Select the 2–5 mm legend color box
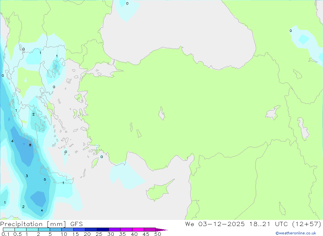This screenshot has width=323, height=236. point(44,230)
